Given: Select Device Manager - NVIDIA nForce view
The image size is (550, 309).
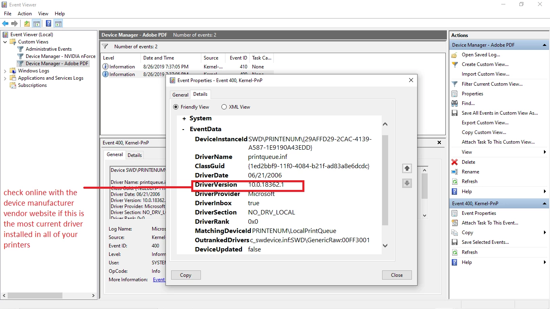Looking at the screenshot, I should pyautogui.click(x=60, y=56).
